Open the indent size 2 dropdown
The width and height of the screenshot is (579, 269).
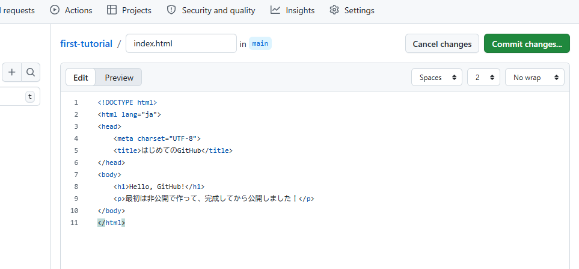[x=484, y=78]
